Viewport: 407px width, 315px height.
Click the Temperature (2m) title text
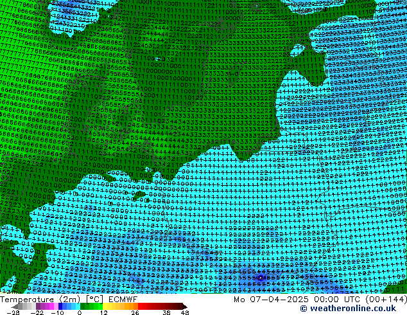point(40,300)
